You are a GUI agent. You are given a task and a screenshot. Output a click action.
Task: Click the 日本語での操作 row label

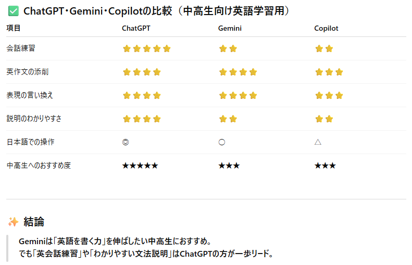tap(30, 142)
